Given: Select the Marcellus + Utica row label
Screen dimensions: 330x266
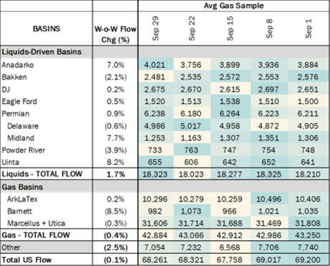Looking at the screenshot, I should (36, 223).
